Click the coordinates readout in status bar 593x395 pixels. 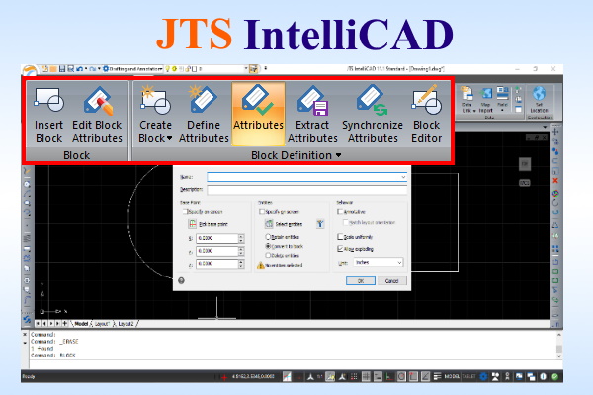tap(253, 376)
